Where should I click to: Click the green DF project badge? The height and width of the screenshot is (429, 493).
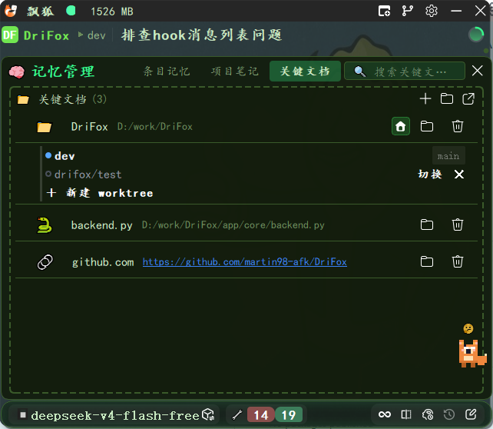(x=10, y=35)
